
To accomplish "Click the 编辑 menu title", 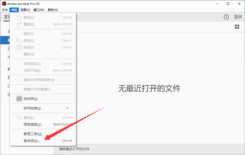I will [14, 10].
